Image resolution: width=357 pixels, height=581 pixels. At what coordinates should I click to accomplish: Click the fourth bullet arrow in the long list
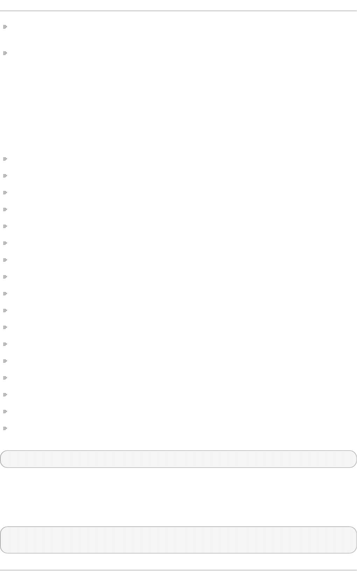coord(5,209)
